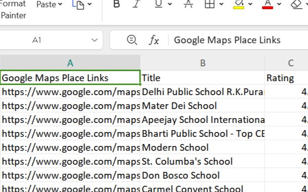Click the Clear formatting eraser icon
This screenshot has height=192, width=308.
pos(296,4)
